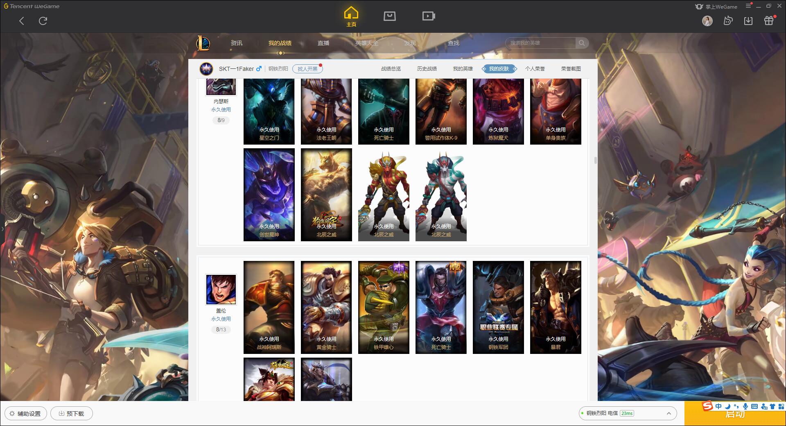Open the gift box icon
The width and height of the screenshot is (786, 426).
769,20
